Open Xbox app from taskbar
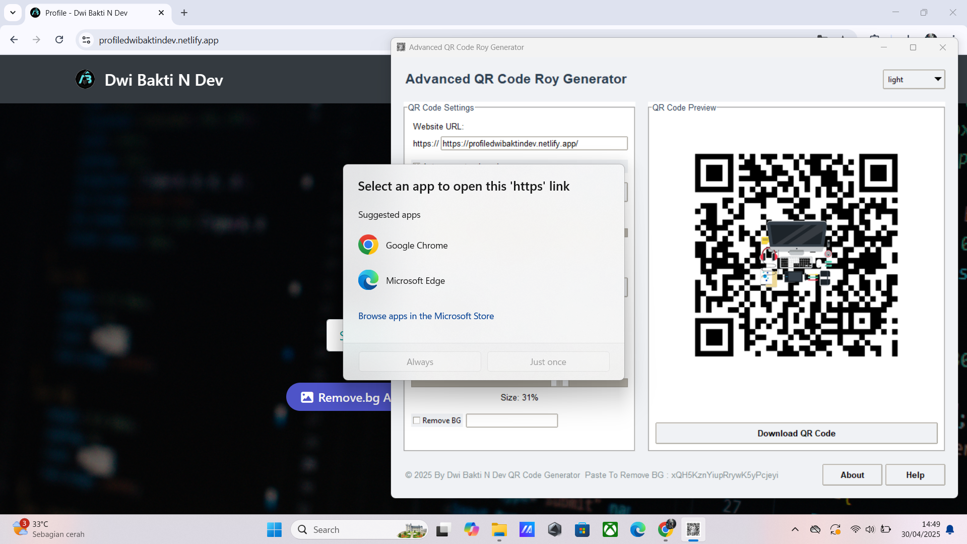967x544 pixels. click(x=610, y=529)
